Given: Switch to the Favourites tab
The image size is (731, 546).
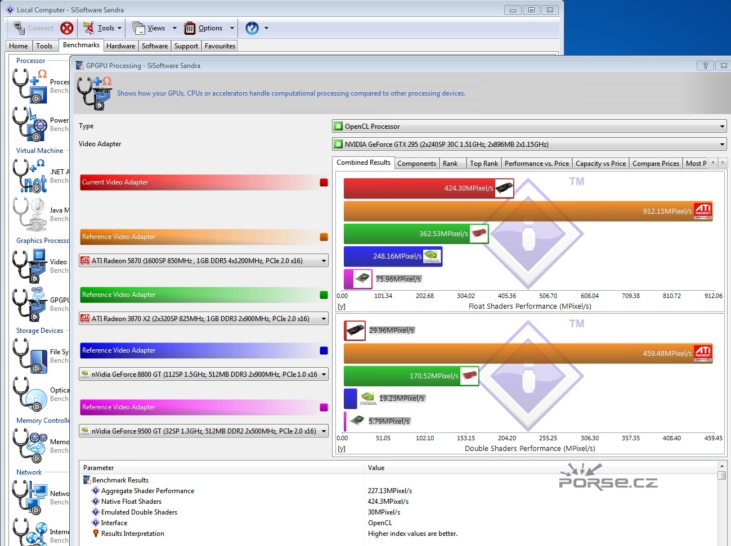Looking at the screenshot, I should pos(220,46).
